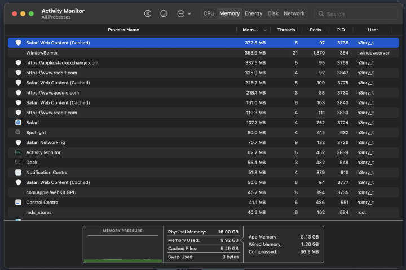The height and width of the screenshot is (270, 406).
Task: Sort by the User column header
Action: point(373,30)
